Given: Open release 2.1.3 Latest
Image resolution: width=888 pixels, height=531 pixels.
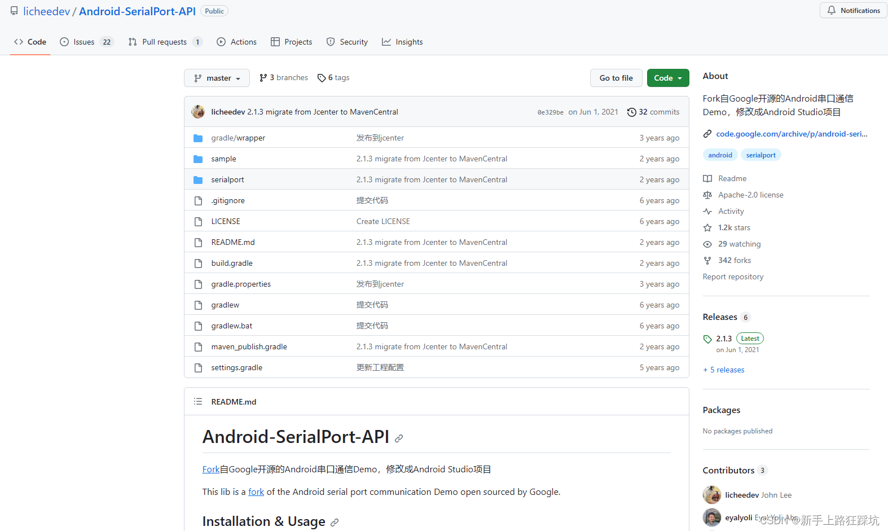Looking at the screenshot, I should [740, 339].
